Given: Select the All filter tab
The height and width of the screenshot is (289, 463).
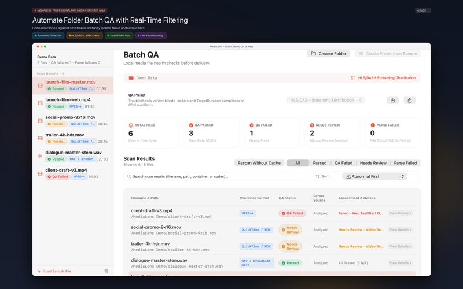Looking at the screenshot, I should point(297,163).
